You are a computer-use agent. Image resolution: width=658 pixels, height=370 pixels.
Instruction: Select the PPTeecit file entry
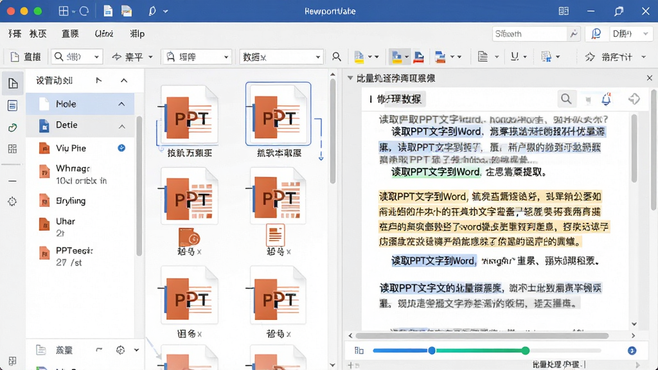pos(80,256)
